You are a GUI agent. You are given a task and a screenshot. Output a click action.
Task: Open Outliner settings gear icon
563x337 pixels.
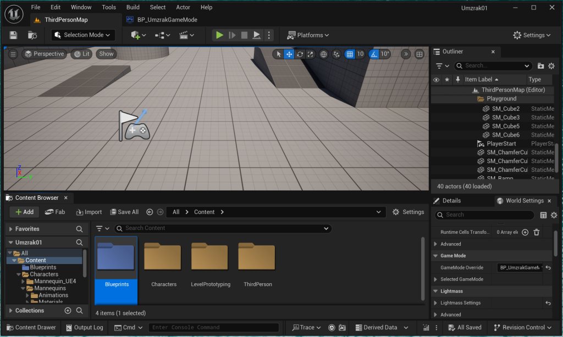pos(551,66)
